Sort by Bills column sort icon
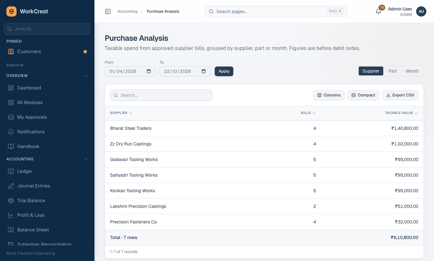Viewport: 434px width, 261px height. tap(314, 113)
